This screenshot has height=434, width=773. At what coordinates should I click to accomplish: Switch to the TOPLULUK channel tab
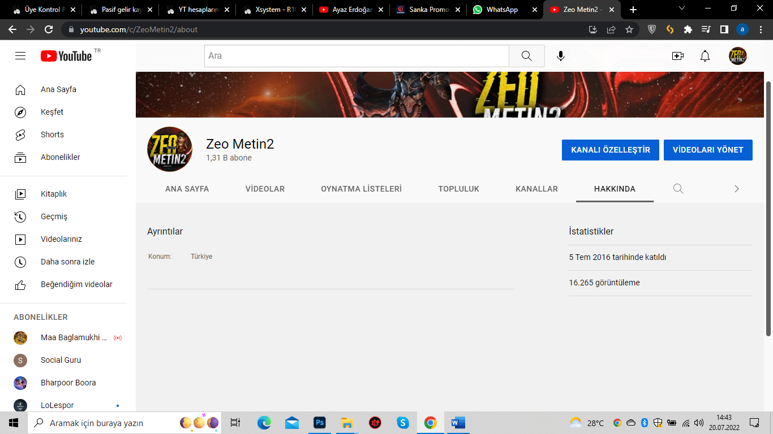pos(458,189)
